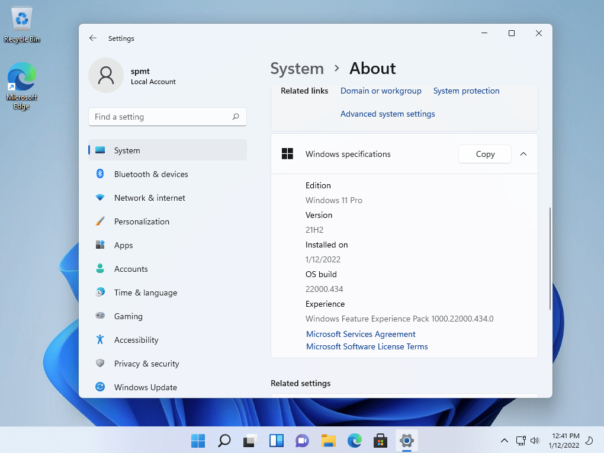The width and height of the screenshot is (604, 453).
Task: Select the Windows 11 Pro edition text
Action: pyautogui.click(x=333, y=200)
